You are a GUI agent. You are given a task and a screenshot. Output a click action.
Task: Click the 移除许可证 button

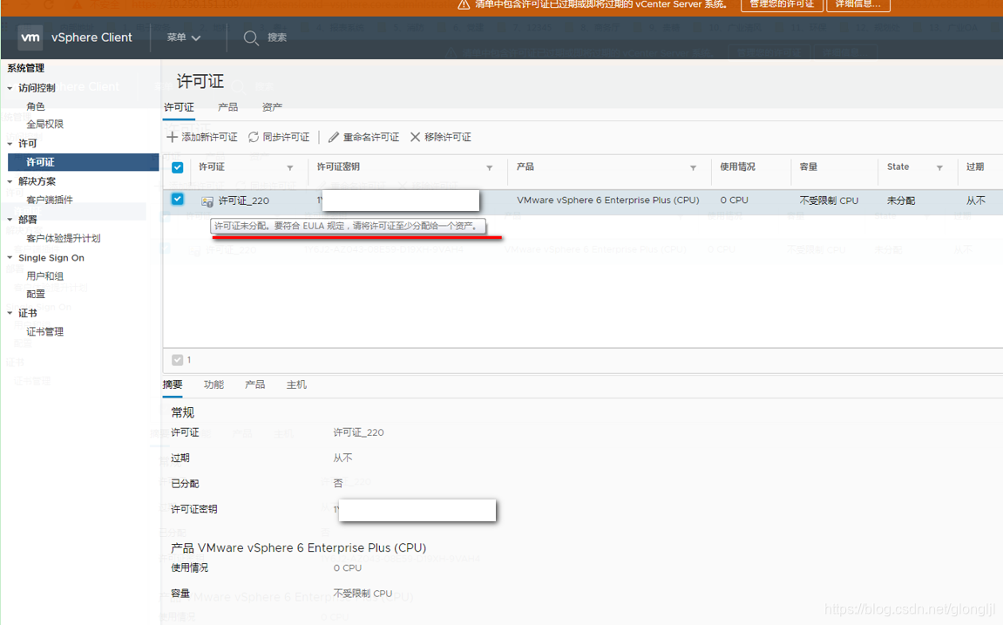click(x=441, y=137)
